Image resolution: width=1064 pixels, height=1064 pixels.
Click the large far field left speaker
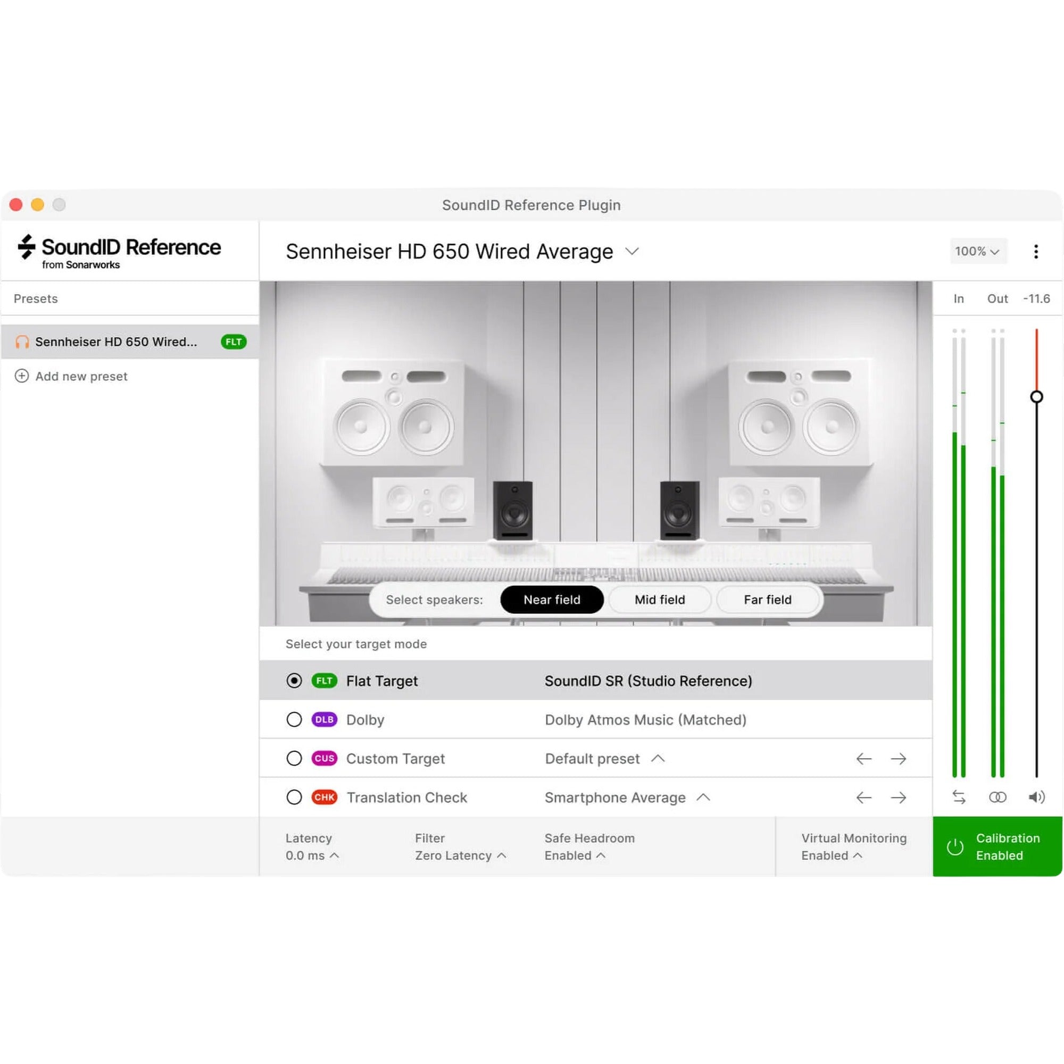tap(393, 412)
